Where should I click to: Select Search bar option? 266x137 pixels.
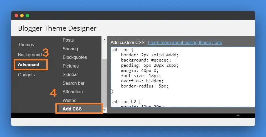tap(73, 83)
